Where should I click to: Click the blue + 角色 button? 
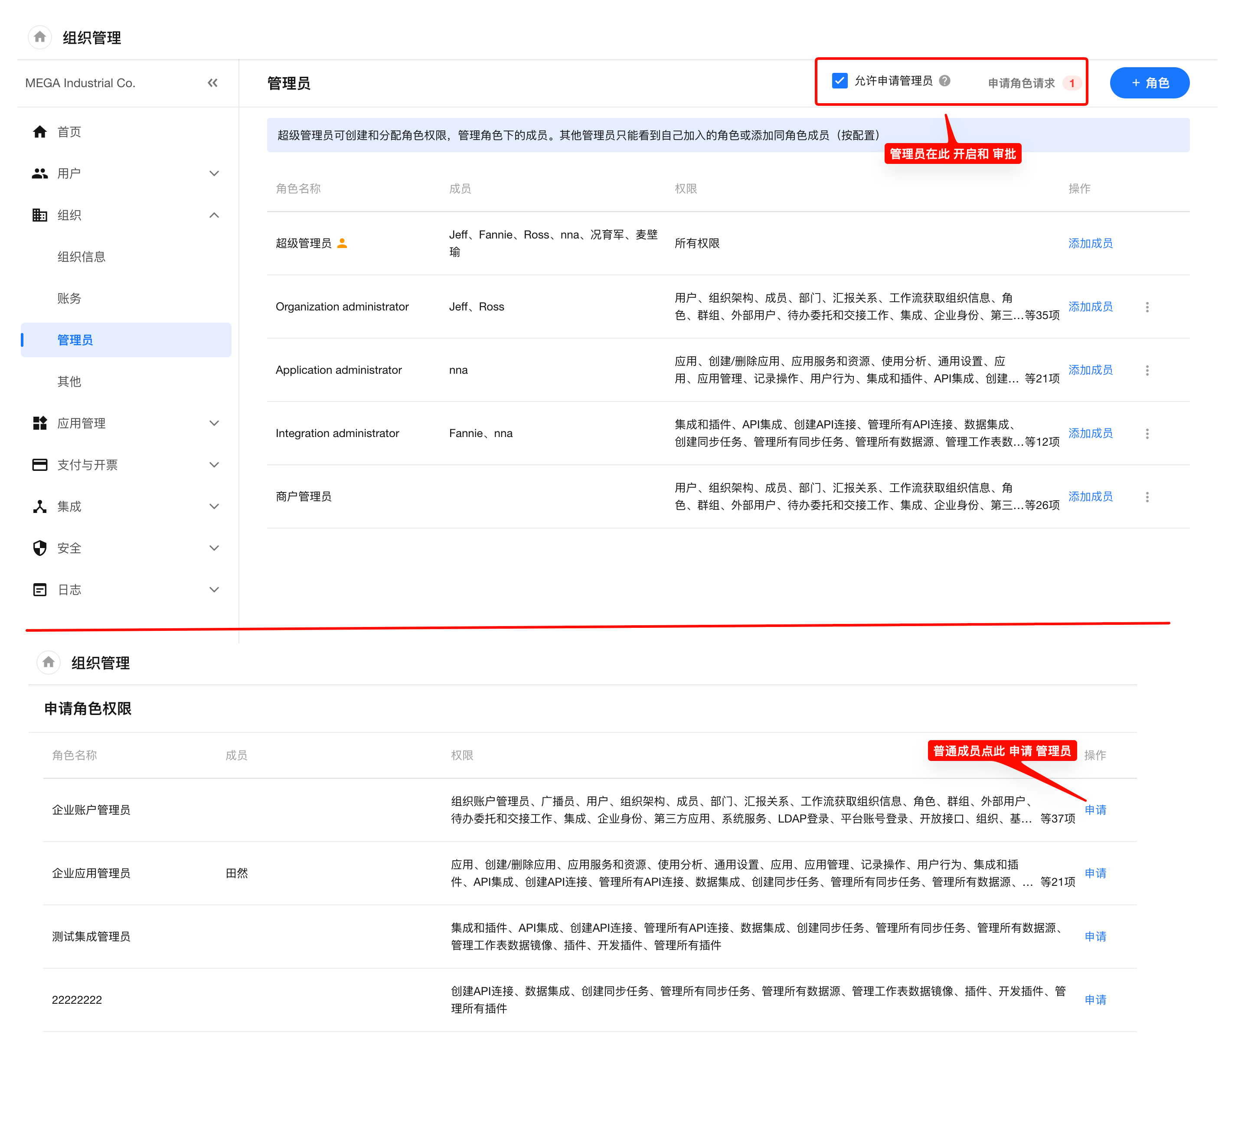(x=1149, y=83)
